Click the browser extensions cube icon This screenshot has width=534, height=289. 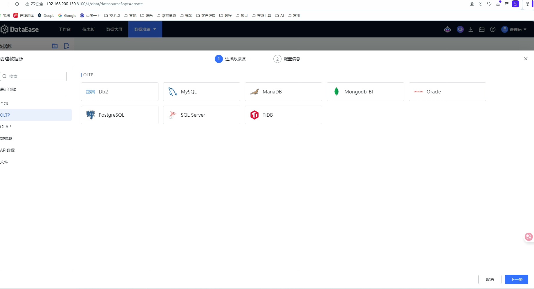(528, 4)
